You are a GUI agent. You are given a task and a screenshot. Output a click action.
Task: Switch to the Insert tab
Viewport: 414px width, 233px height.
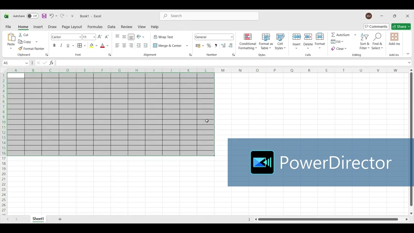tap(38, 27)
